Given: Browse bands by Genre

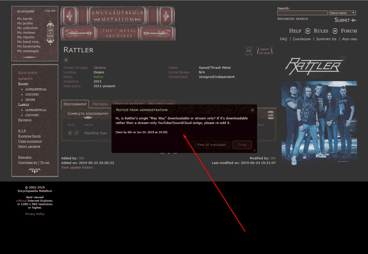Looking at the screenshot, I should pos(30,100).
